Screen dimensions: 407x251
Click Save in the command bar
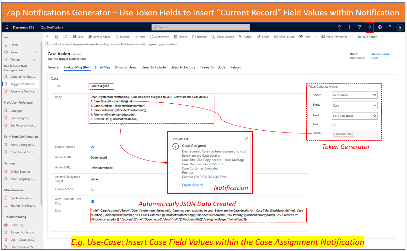(78, 37)
